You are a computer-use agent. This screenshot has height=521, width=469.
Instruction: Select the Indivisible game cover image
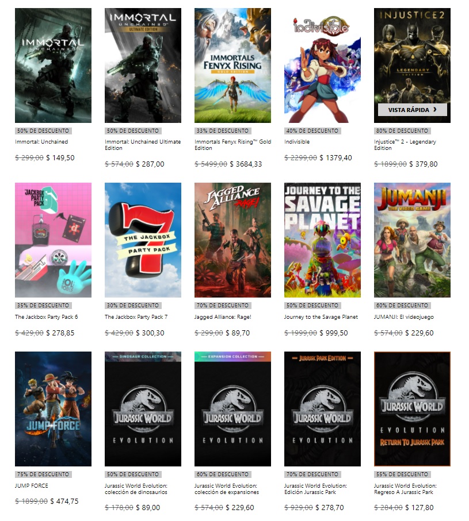point(322,65)
